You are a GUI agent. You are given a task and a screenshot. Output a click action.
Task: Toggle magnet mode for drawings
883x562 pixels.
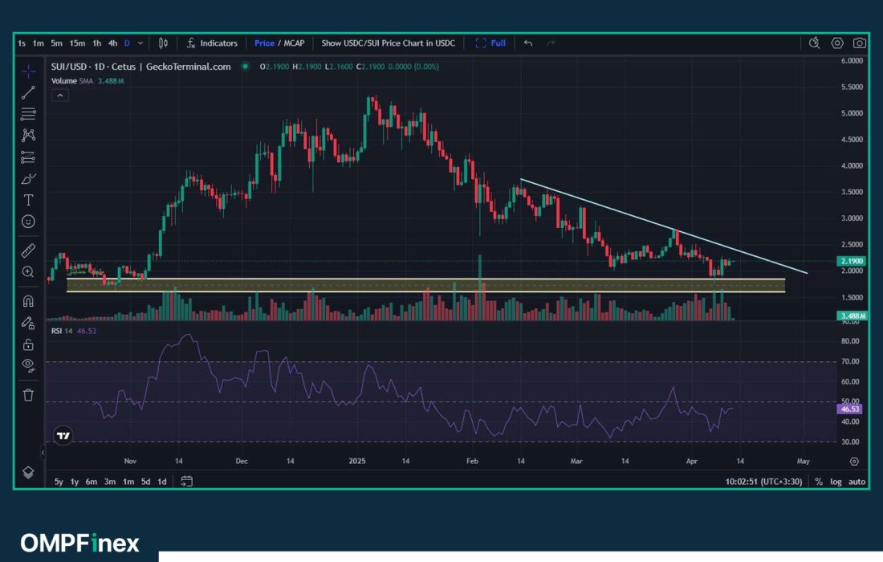point(28,302)
